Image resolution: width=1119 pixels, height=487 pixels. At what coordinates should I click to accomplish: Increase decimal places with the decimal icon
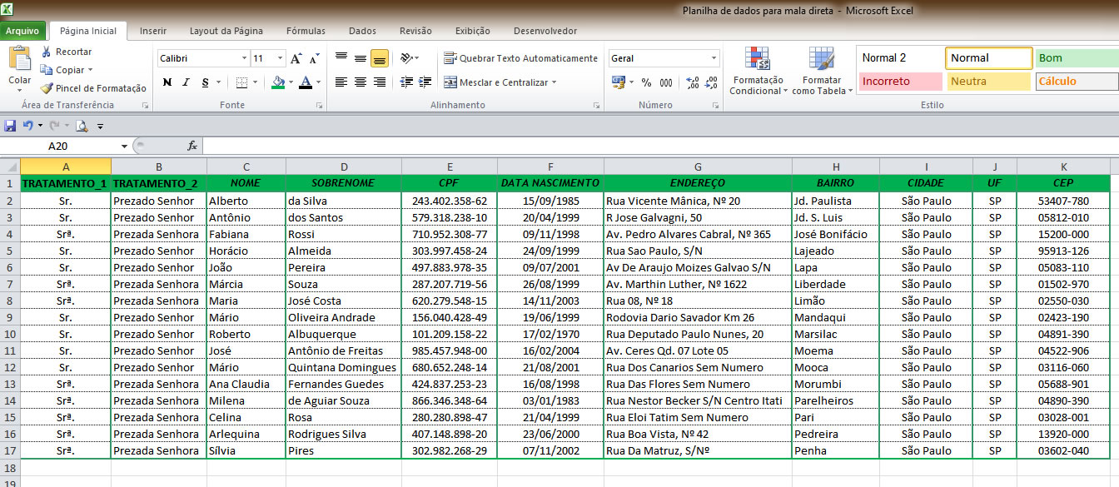693,82
